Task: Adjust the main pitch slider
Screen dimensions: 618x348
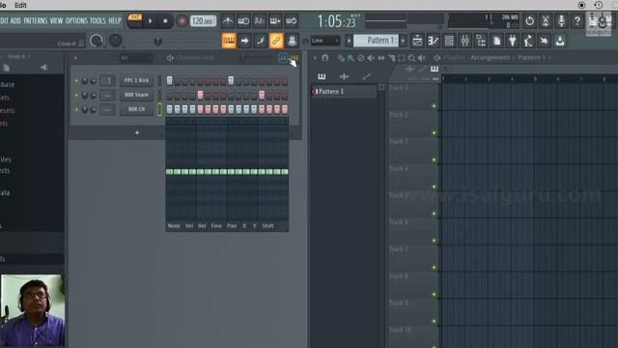Action: pyautogui.click(x=157, y=41)
